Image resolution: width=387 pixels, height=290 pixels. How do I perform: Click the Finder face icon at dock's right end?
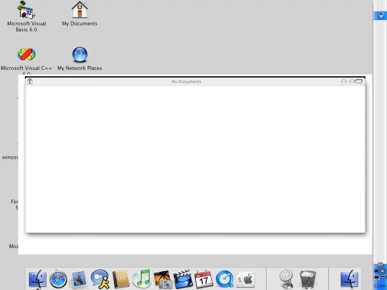350,279
